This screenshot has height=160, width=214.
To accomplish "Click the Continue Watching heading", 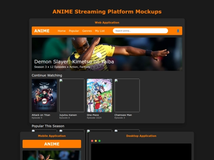I will 47,75.
